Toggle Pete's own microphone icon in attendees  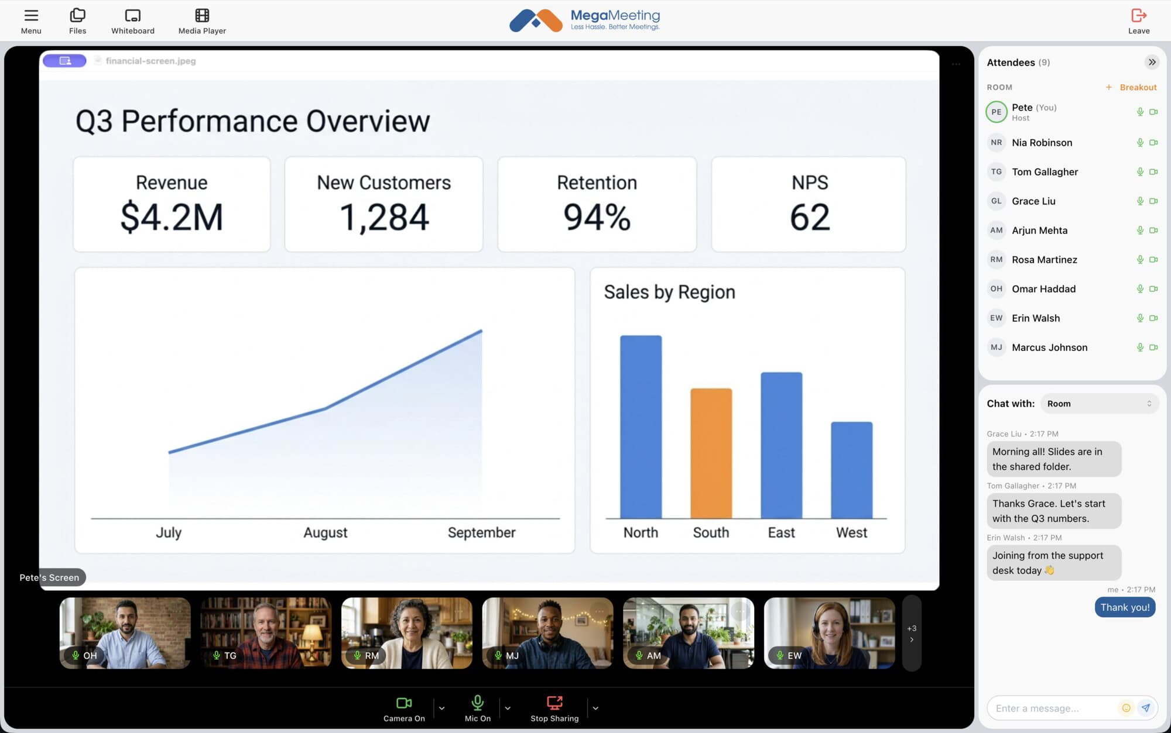1140,112
